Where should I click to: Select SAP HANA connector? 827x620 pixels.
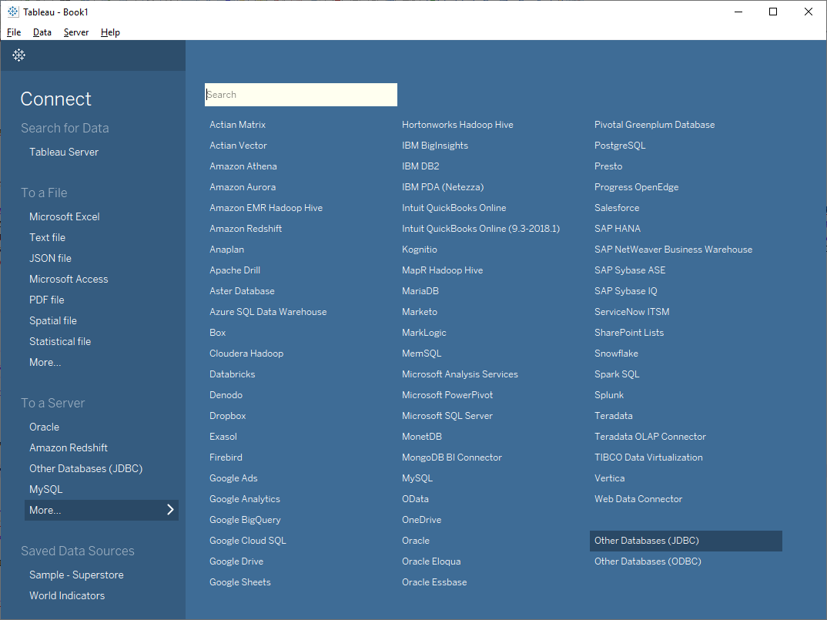pos(617,229)
